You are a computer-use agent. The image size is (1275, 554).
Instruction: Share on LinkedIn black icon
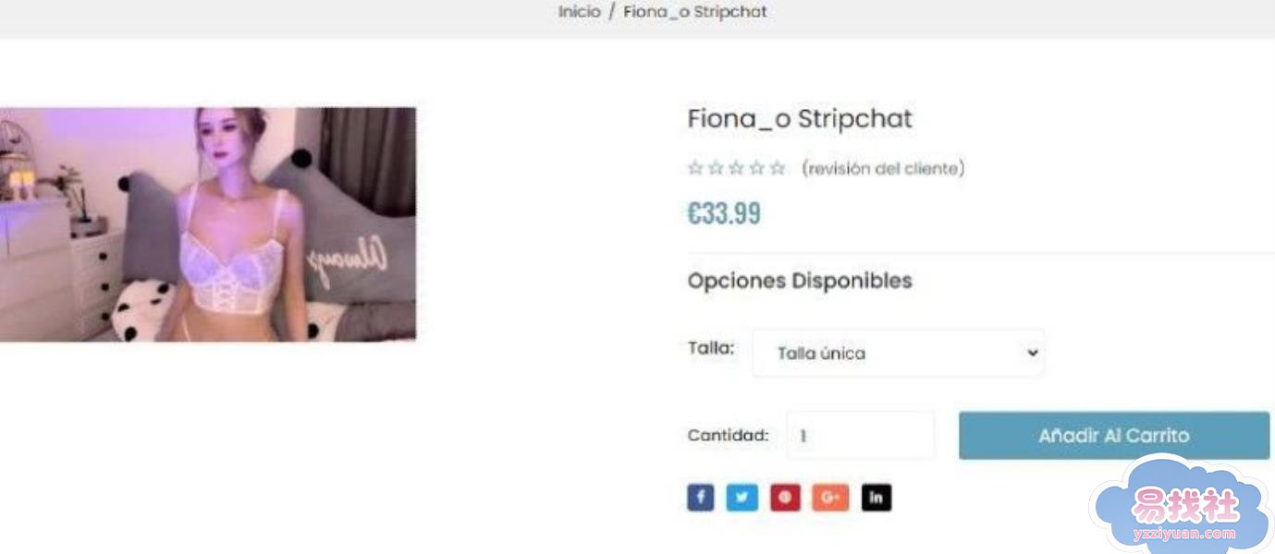877,498
